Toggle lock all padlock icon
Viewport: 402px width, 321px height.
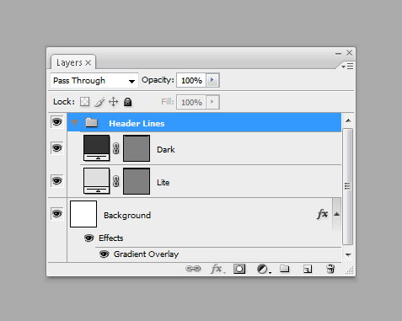tap(128, 102)
